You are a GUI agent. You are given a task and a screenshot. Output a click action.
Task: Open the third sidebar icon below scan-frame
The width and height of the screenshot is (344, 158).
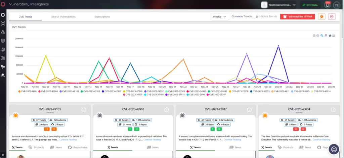(x=3, y=32)
